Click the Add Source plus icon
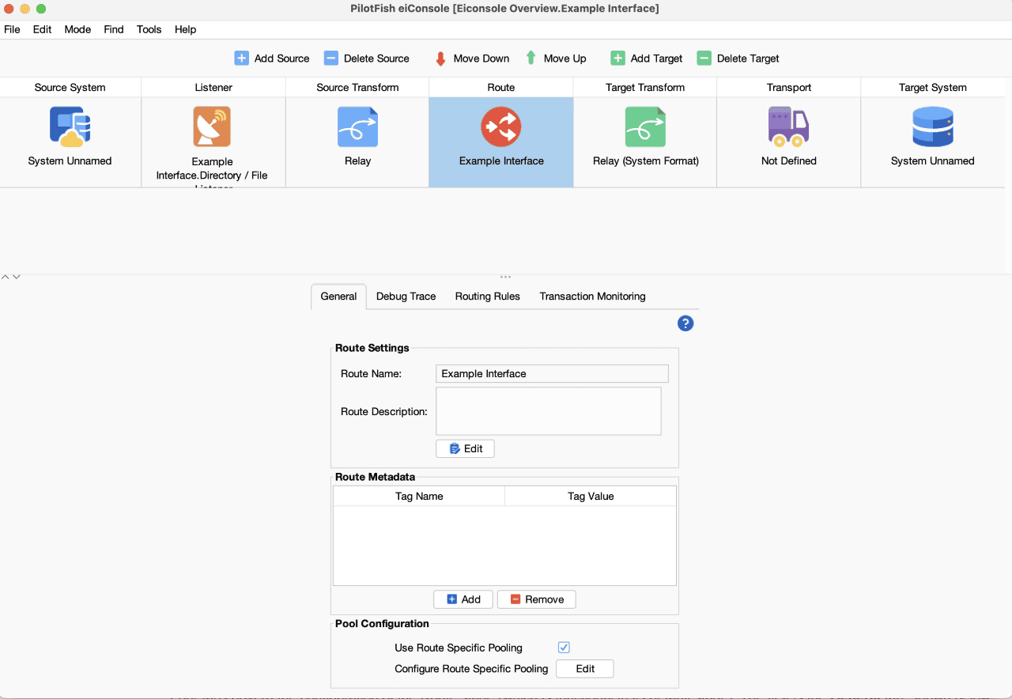 tap(242, 59)
